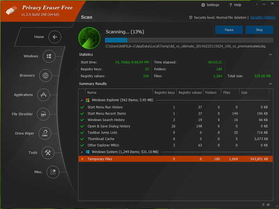This screenshot has width=279, height=209.
Task: Select the File Shredder icon
Action: 43,114
